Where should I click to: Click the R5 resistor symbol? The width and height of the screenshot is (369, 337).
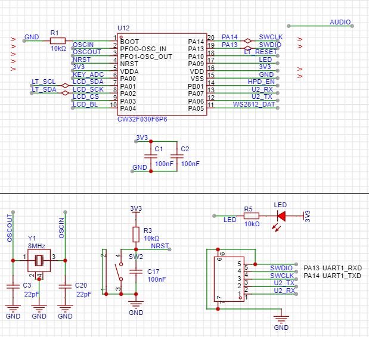[252, 216]
